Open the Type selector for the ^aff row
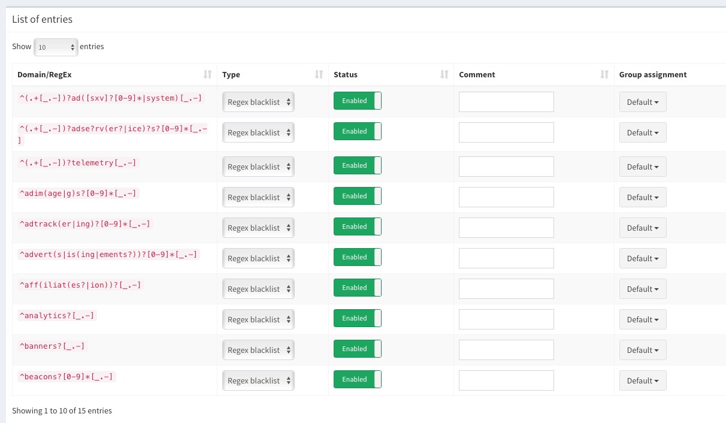Image resolution: width=726 pixels, height=423 pixels. click(x=258, y=288)
